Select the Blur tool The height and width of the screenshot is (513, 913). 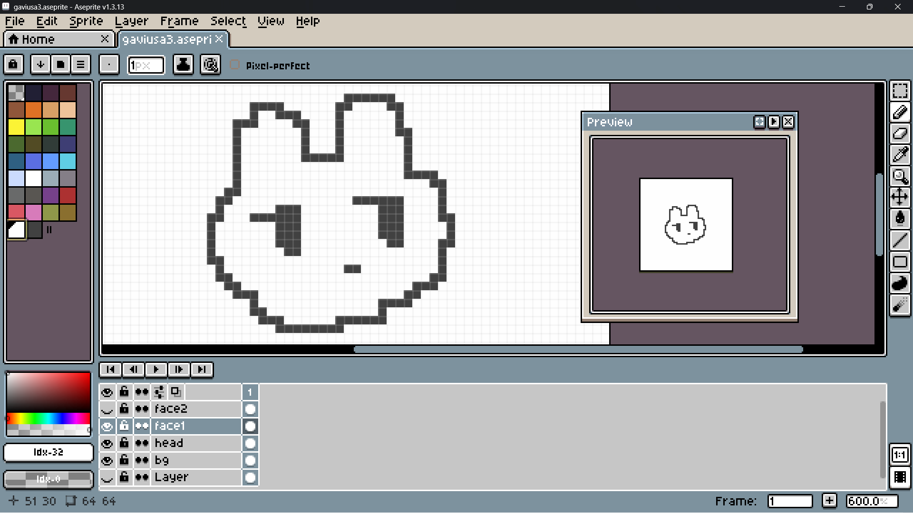[900, 305]
